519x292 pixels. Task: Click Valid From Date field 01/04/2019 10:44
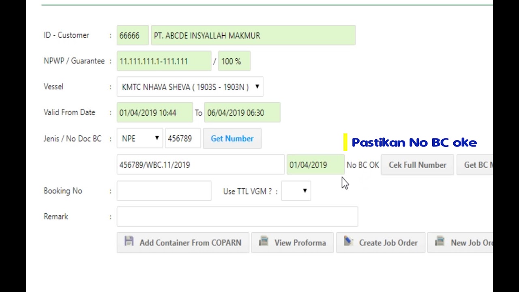coord(154,113)
